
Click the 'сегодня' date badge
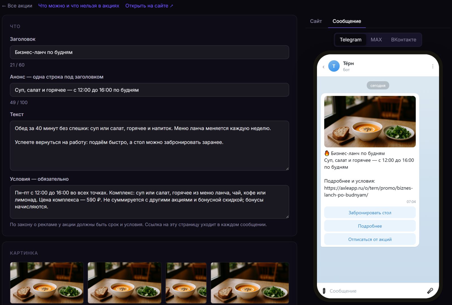click(378, 86)
